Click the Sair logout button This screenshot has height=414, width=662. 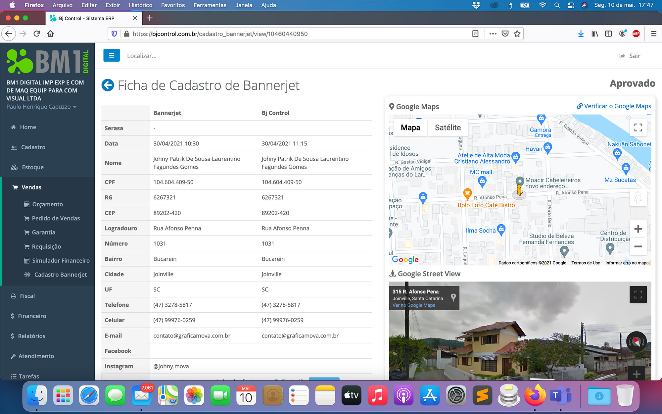point(630,56)
